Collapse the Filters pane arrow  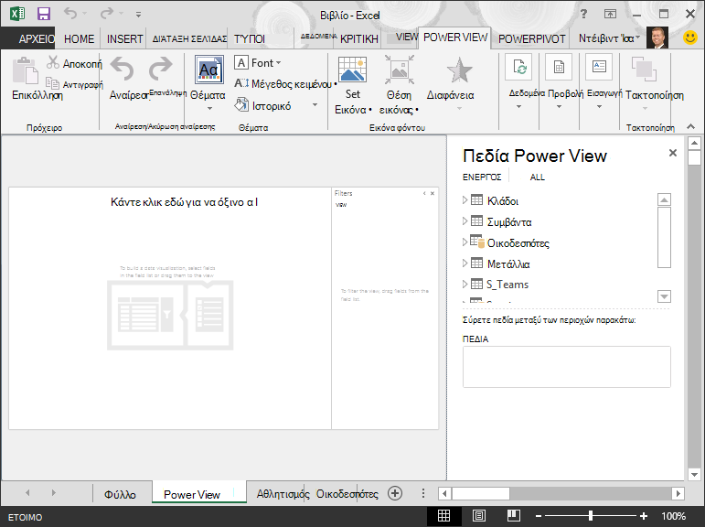[424, 194]
